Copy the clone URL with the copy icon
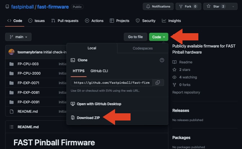242x149 pixels. pos(158,83)
